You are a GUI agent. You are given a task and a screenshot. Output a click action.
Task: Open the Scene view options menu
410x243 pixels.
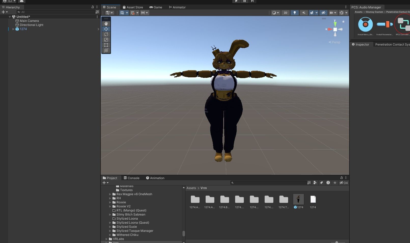click(x=346, y=7)
